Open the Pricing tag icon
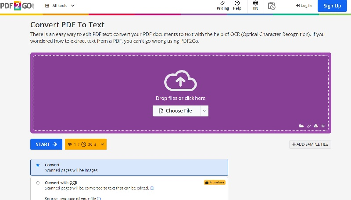This screenshot has height=200, width=351. pos(222,4)
